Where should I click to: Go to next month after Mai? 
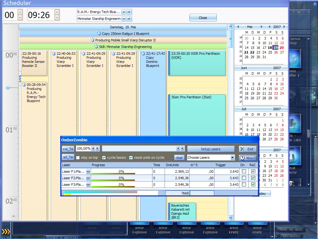coord(261,27)
